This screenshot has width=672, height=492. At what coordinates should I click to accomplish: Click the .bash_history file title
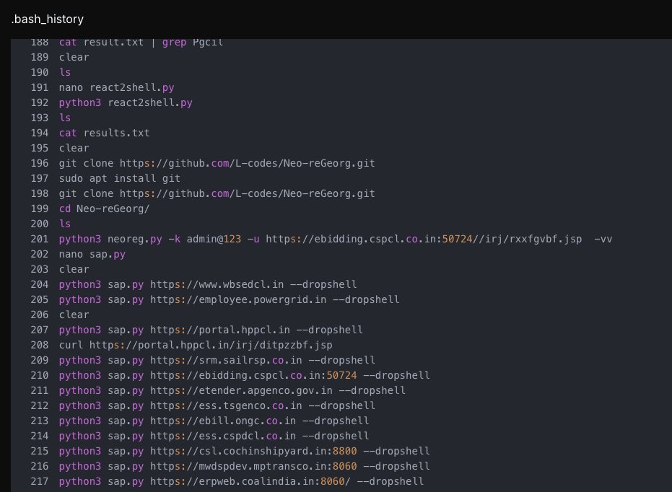(48, 19)
